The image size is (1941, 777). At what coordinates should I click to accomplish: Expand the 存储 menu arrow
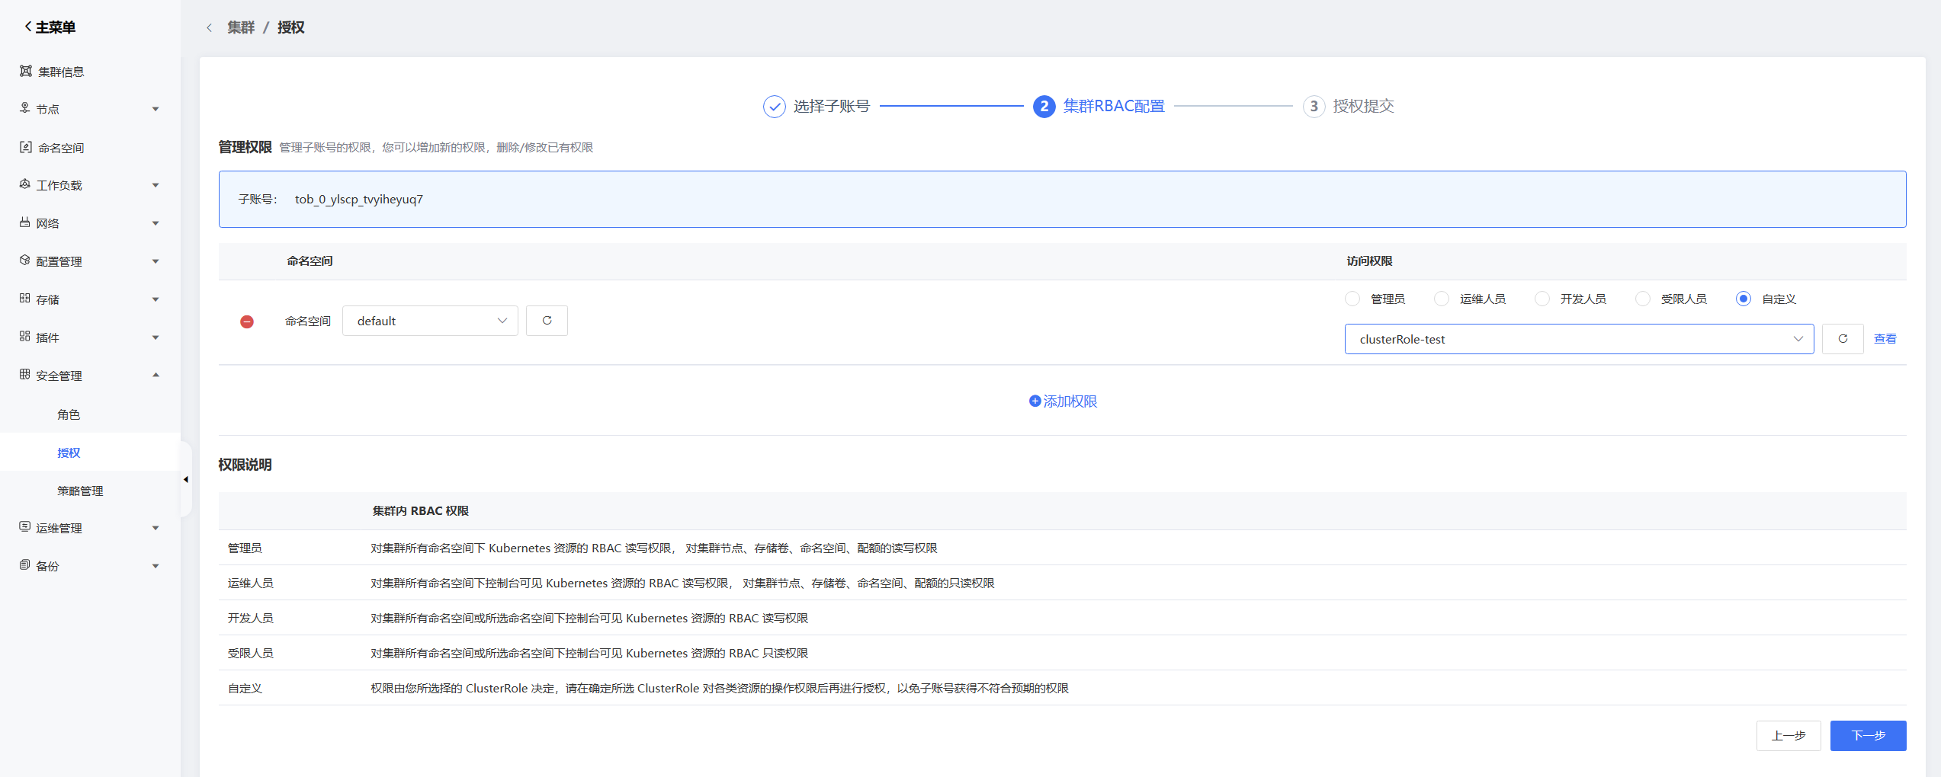[156, 299]
